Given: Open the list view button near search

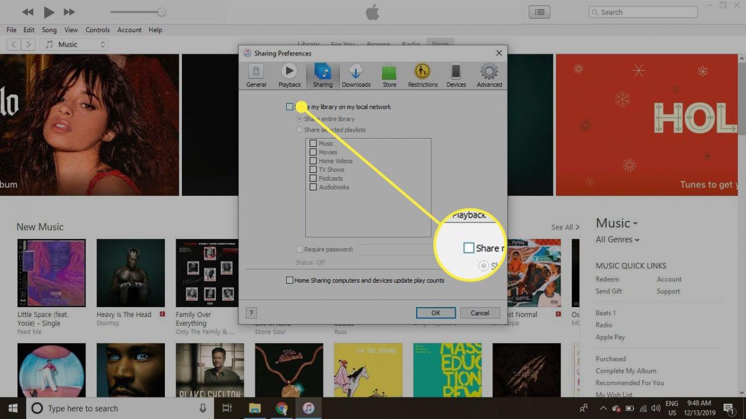Looking at the screenshot, I should (540, 12).
